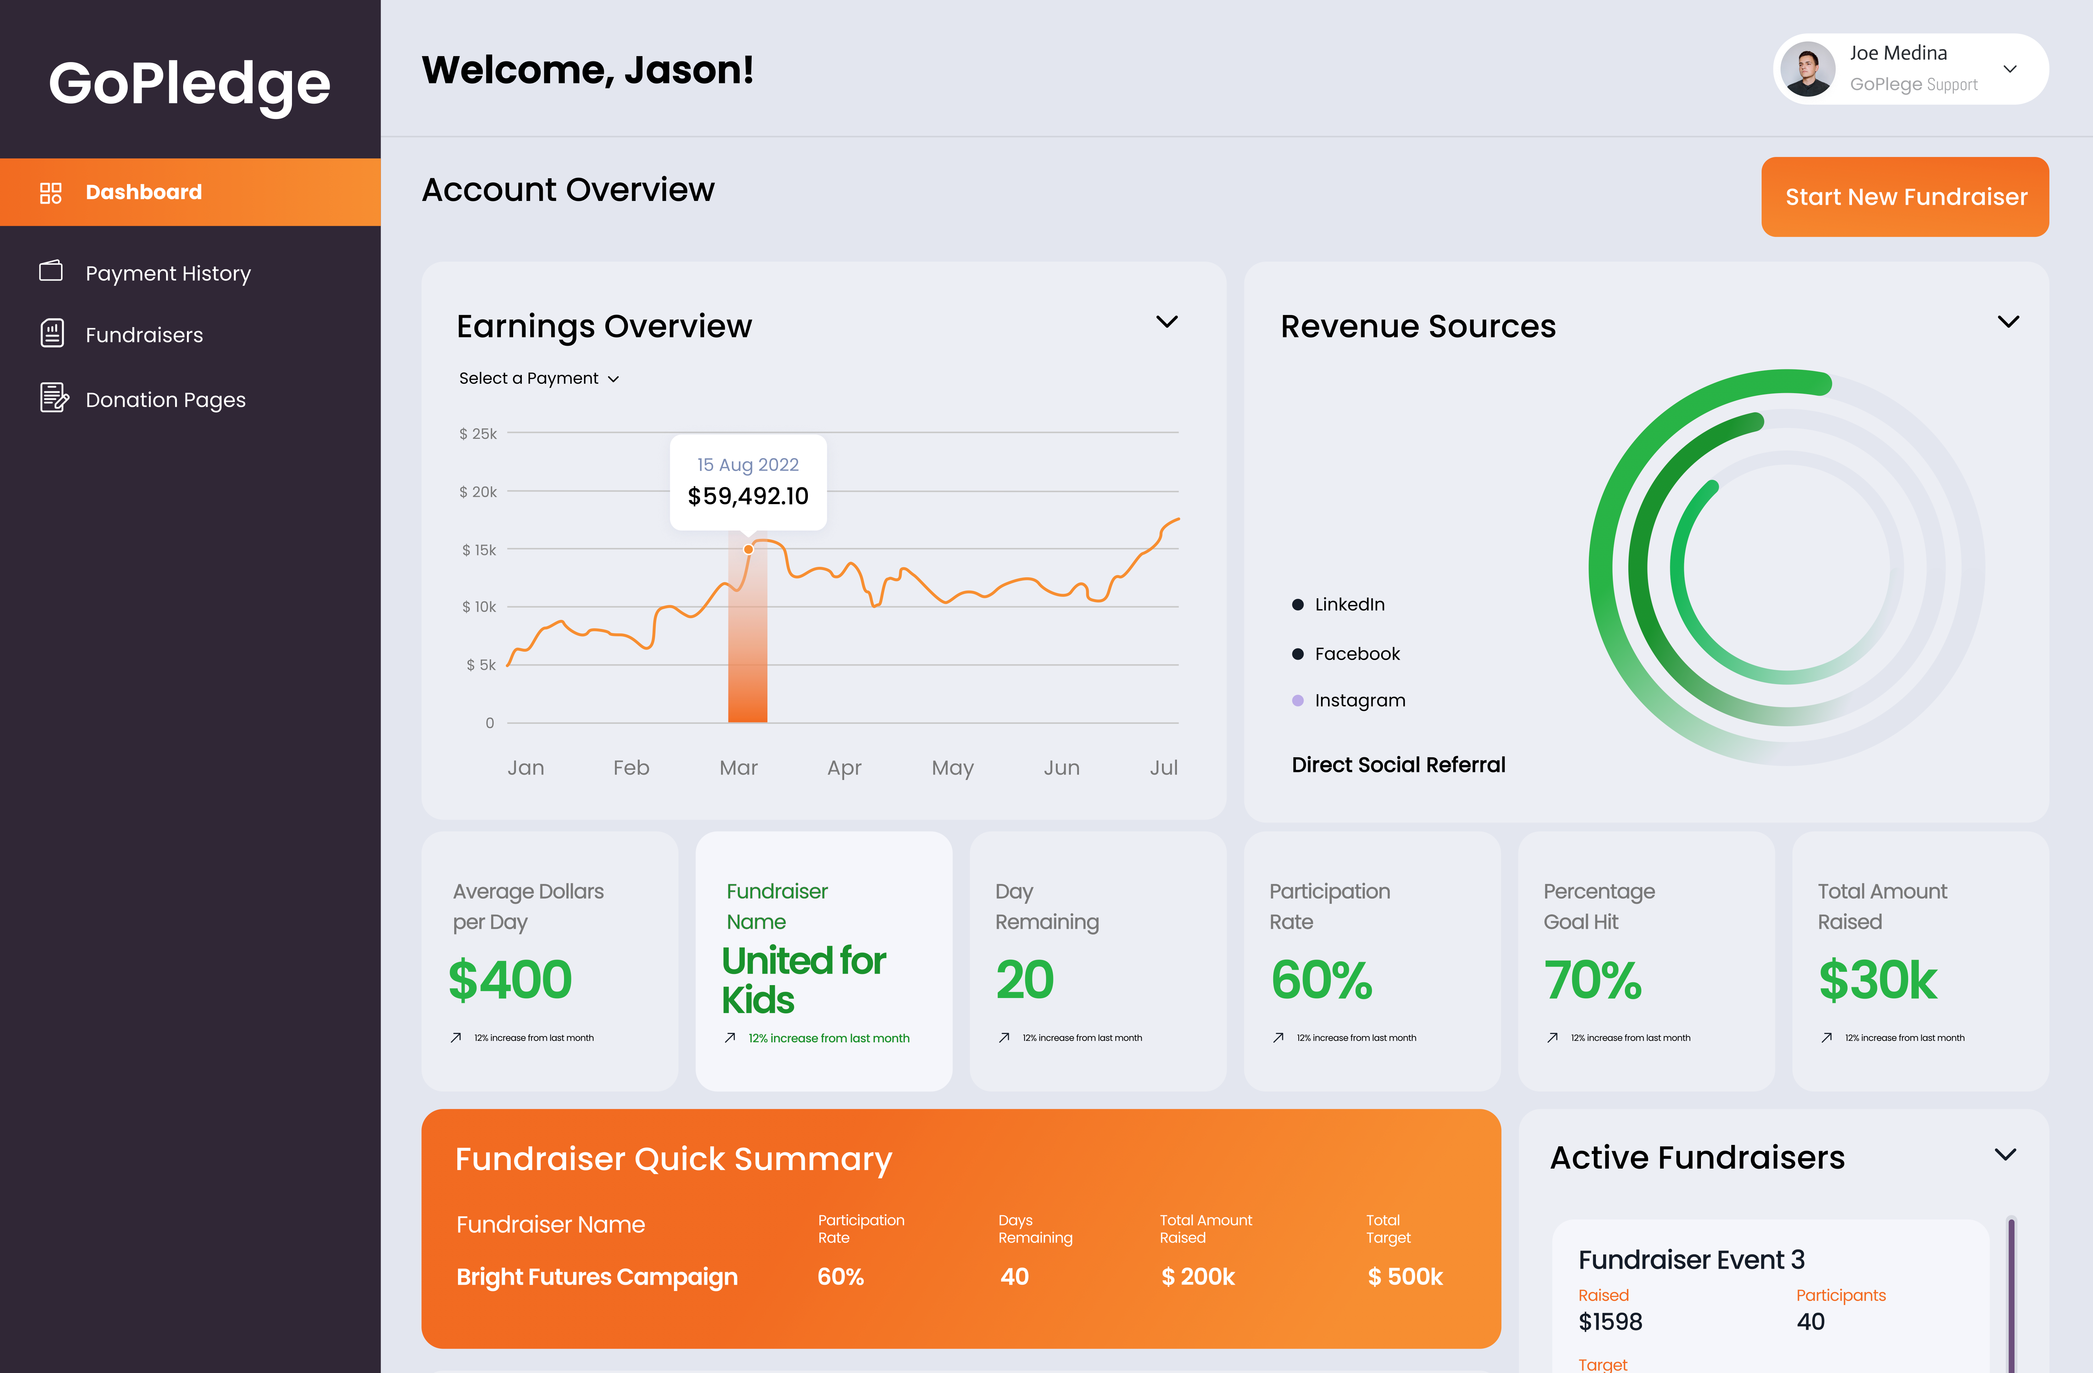Click the Raised $1598 value
Viewport: 2093px width, 1373px height.
tap(1610, 1322)
